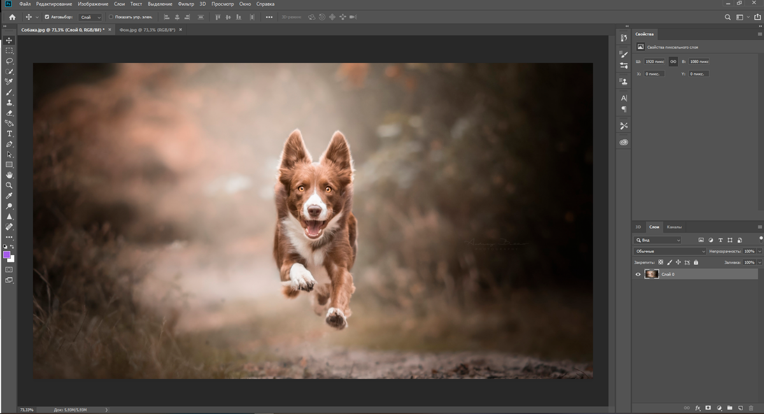Pick the Hand tool in toolbar
The height and width of the screenshot is (414, 764).
(10, 175)
